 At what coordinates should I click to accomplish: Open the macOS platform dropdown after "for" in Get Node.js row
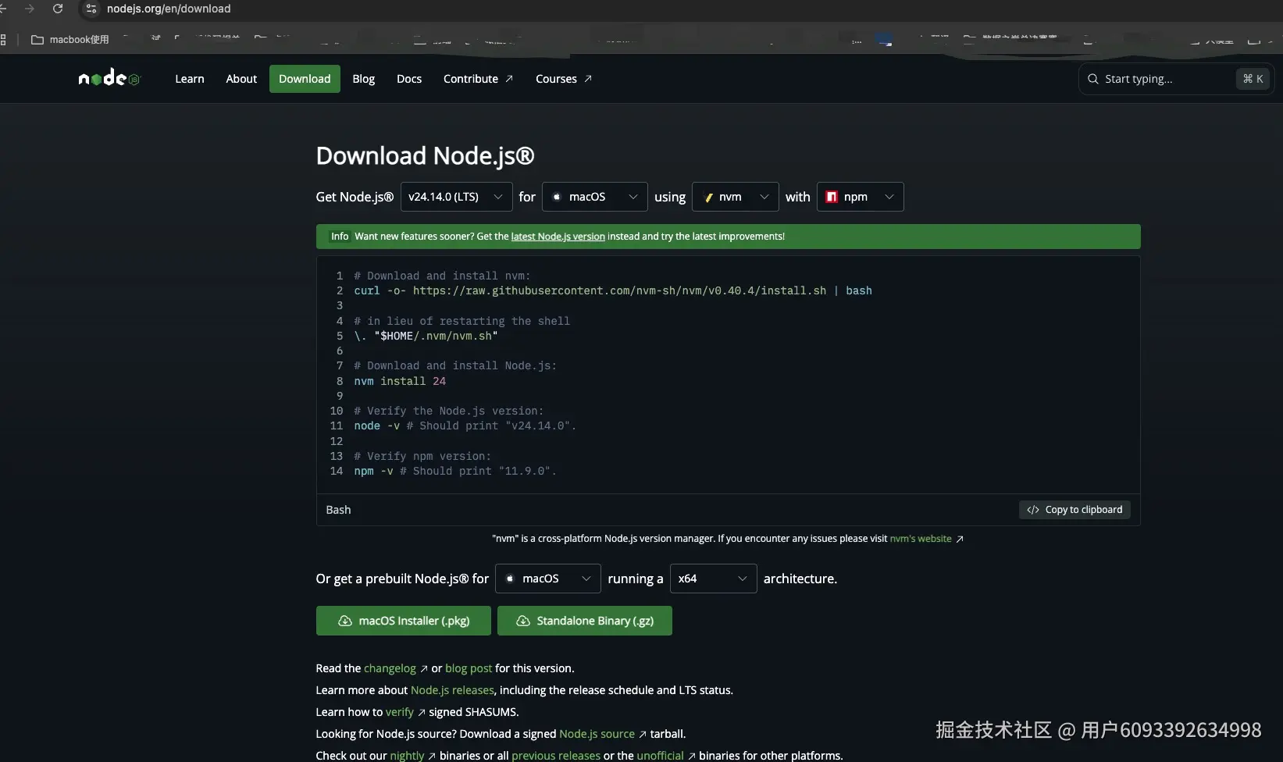595,197
